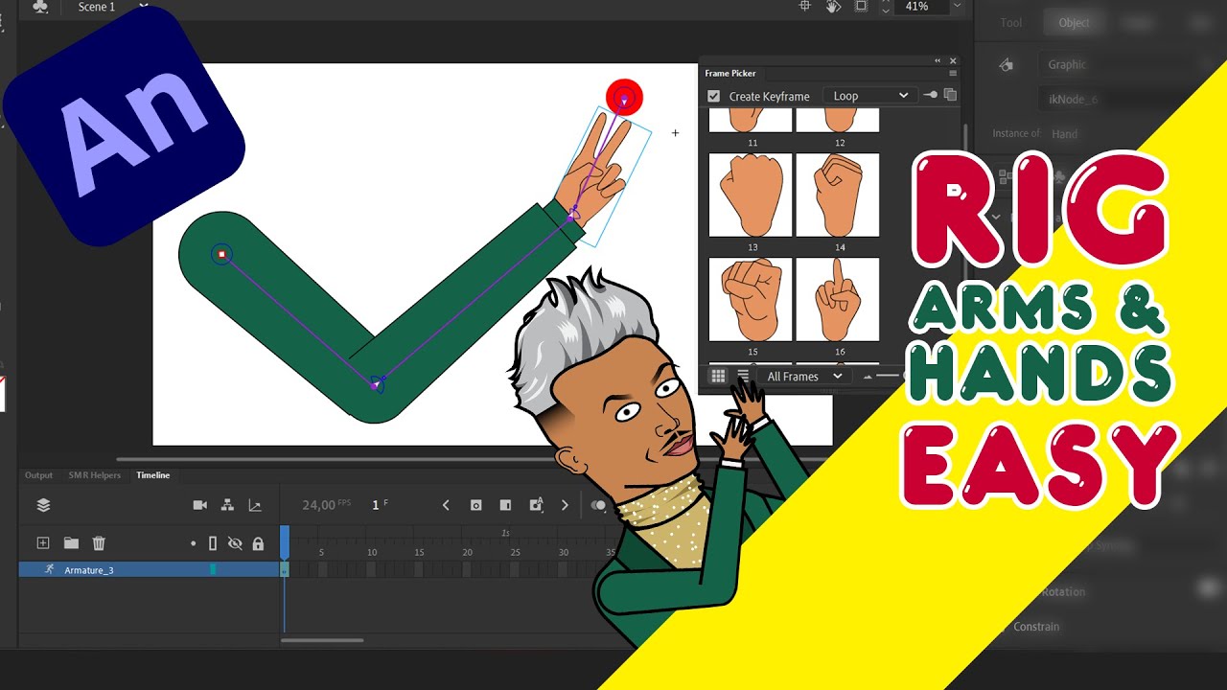Open the layer depth view icon in Timeline

43,505
